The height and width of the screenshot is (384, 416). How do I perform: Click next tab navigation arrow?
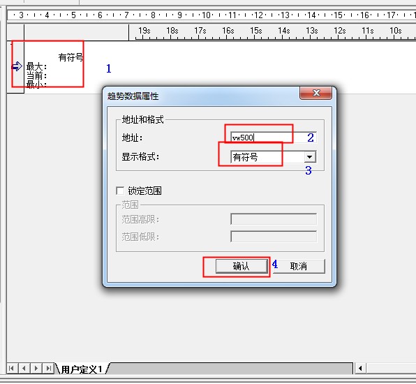(36, 369)
